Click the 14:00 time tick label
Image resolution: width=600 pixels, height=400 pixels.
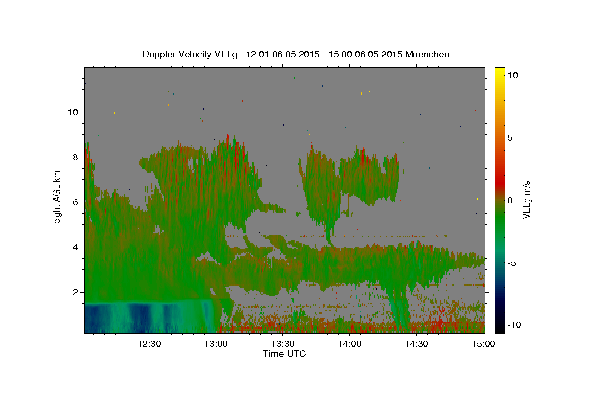(x=350, y=344)
